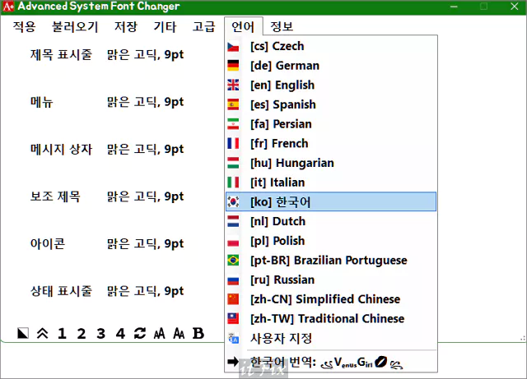Click the double up-chevron icon
Viewport: 527px width, 379px height.
(x=42, y=333)
